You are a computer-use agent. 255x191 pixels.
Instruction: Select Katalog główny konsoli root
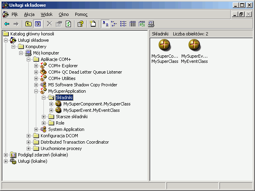32,34
